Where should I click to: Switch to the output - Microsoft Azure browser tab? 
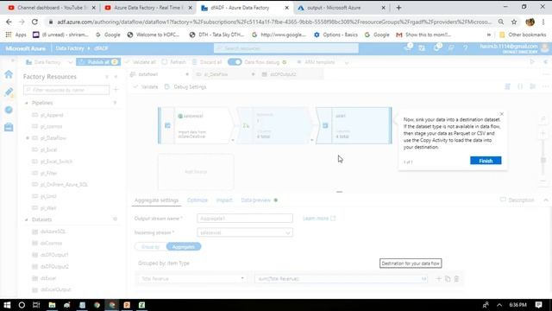click(334, 8)
